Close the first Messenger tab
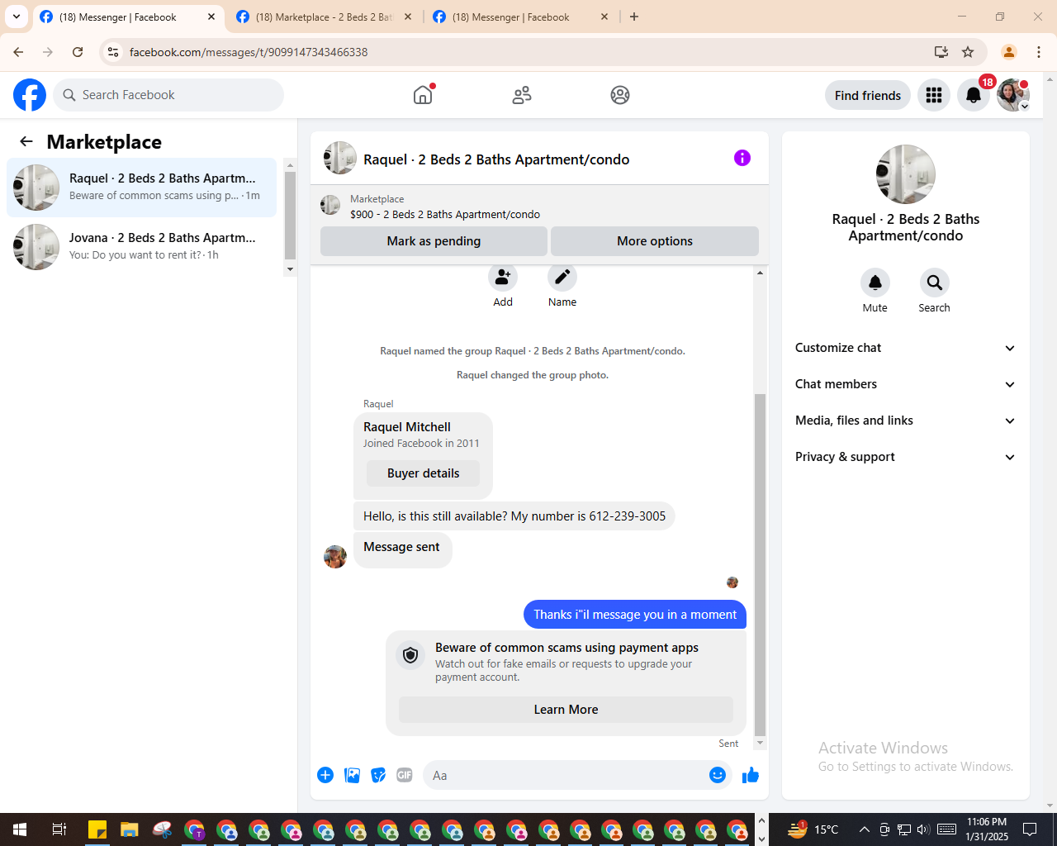The width and height of the screenshot is (1057, 846). coord(211,17)
